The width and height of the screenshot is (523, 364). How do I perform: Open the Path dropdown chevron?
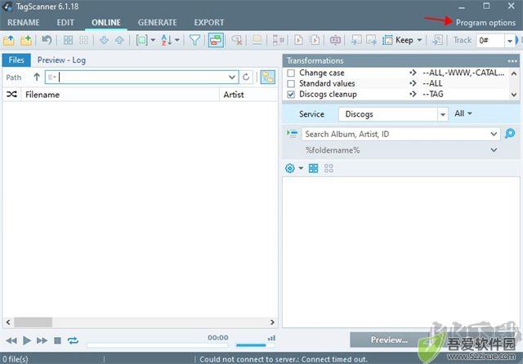(x=232, y=78)
